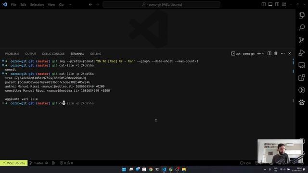The image size is (308, 173).
Task: Open new terminal launch profile dropdown arrow
Action: pyautogui.click(x=263, y=53)
